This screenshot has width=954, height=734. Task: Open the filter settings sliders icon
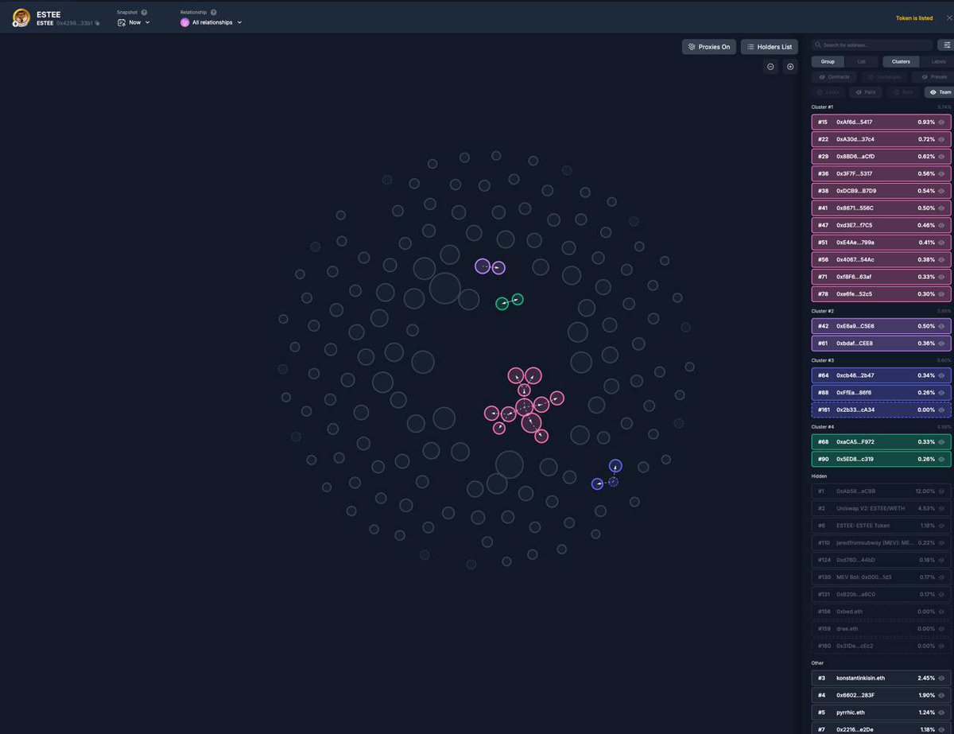(x=946, y=45)
